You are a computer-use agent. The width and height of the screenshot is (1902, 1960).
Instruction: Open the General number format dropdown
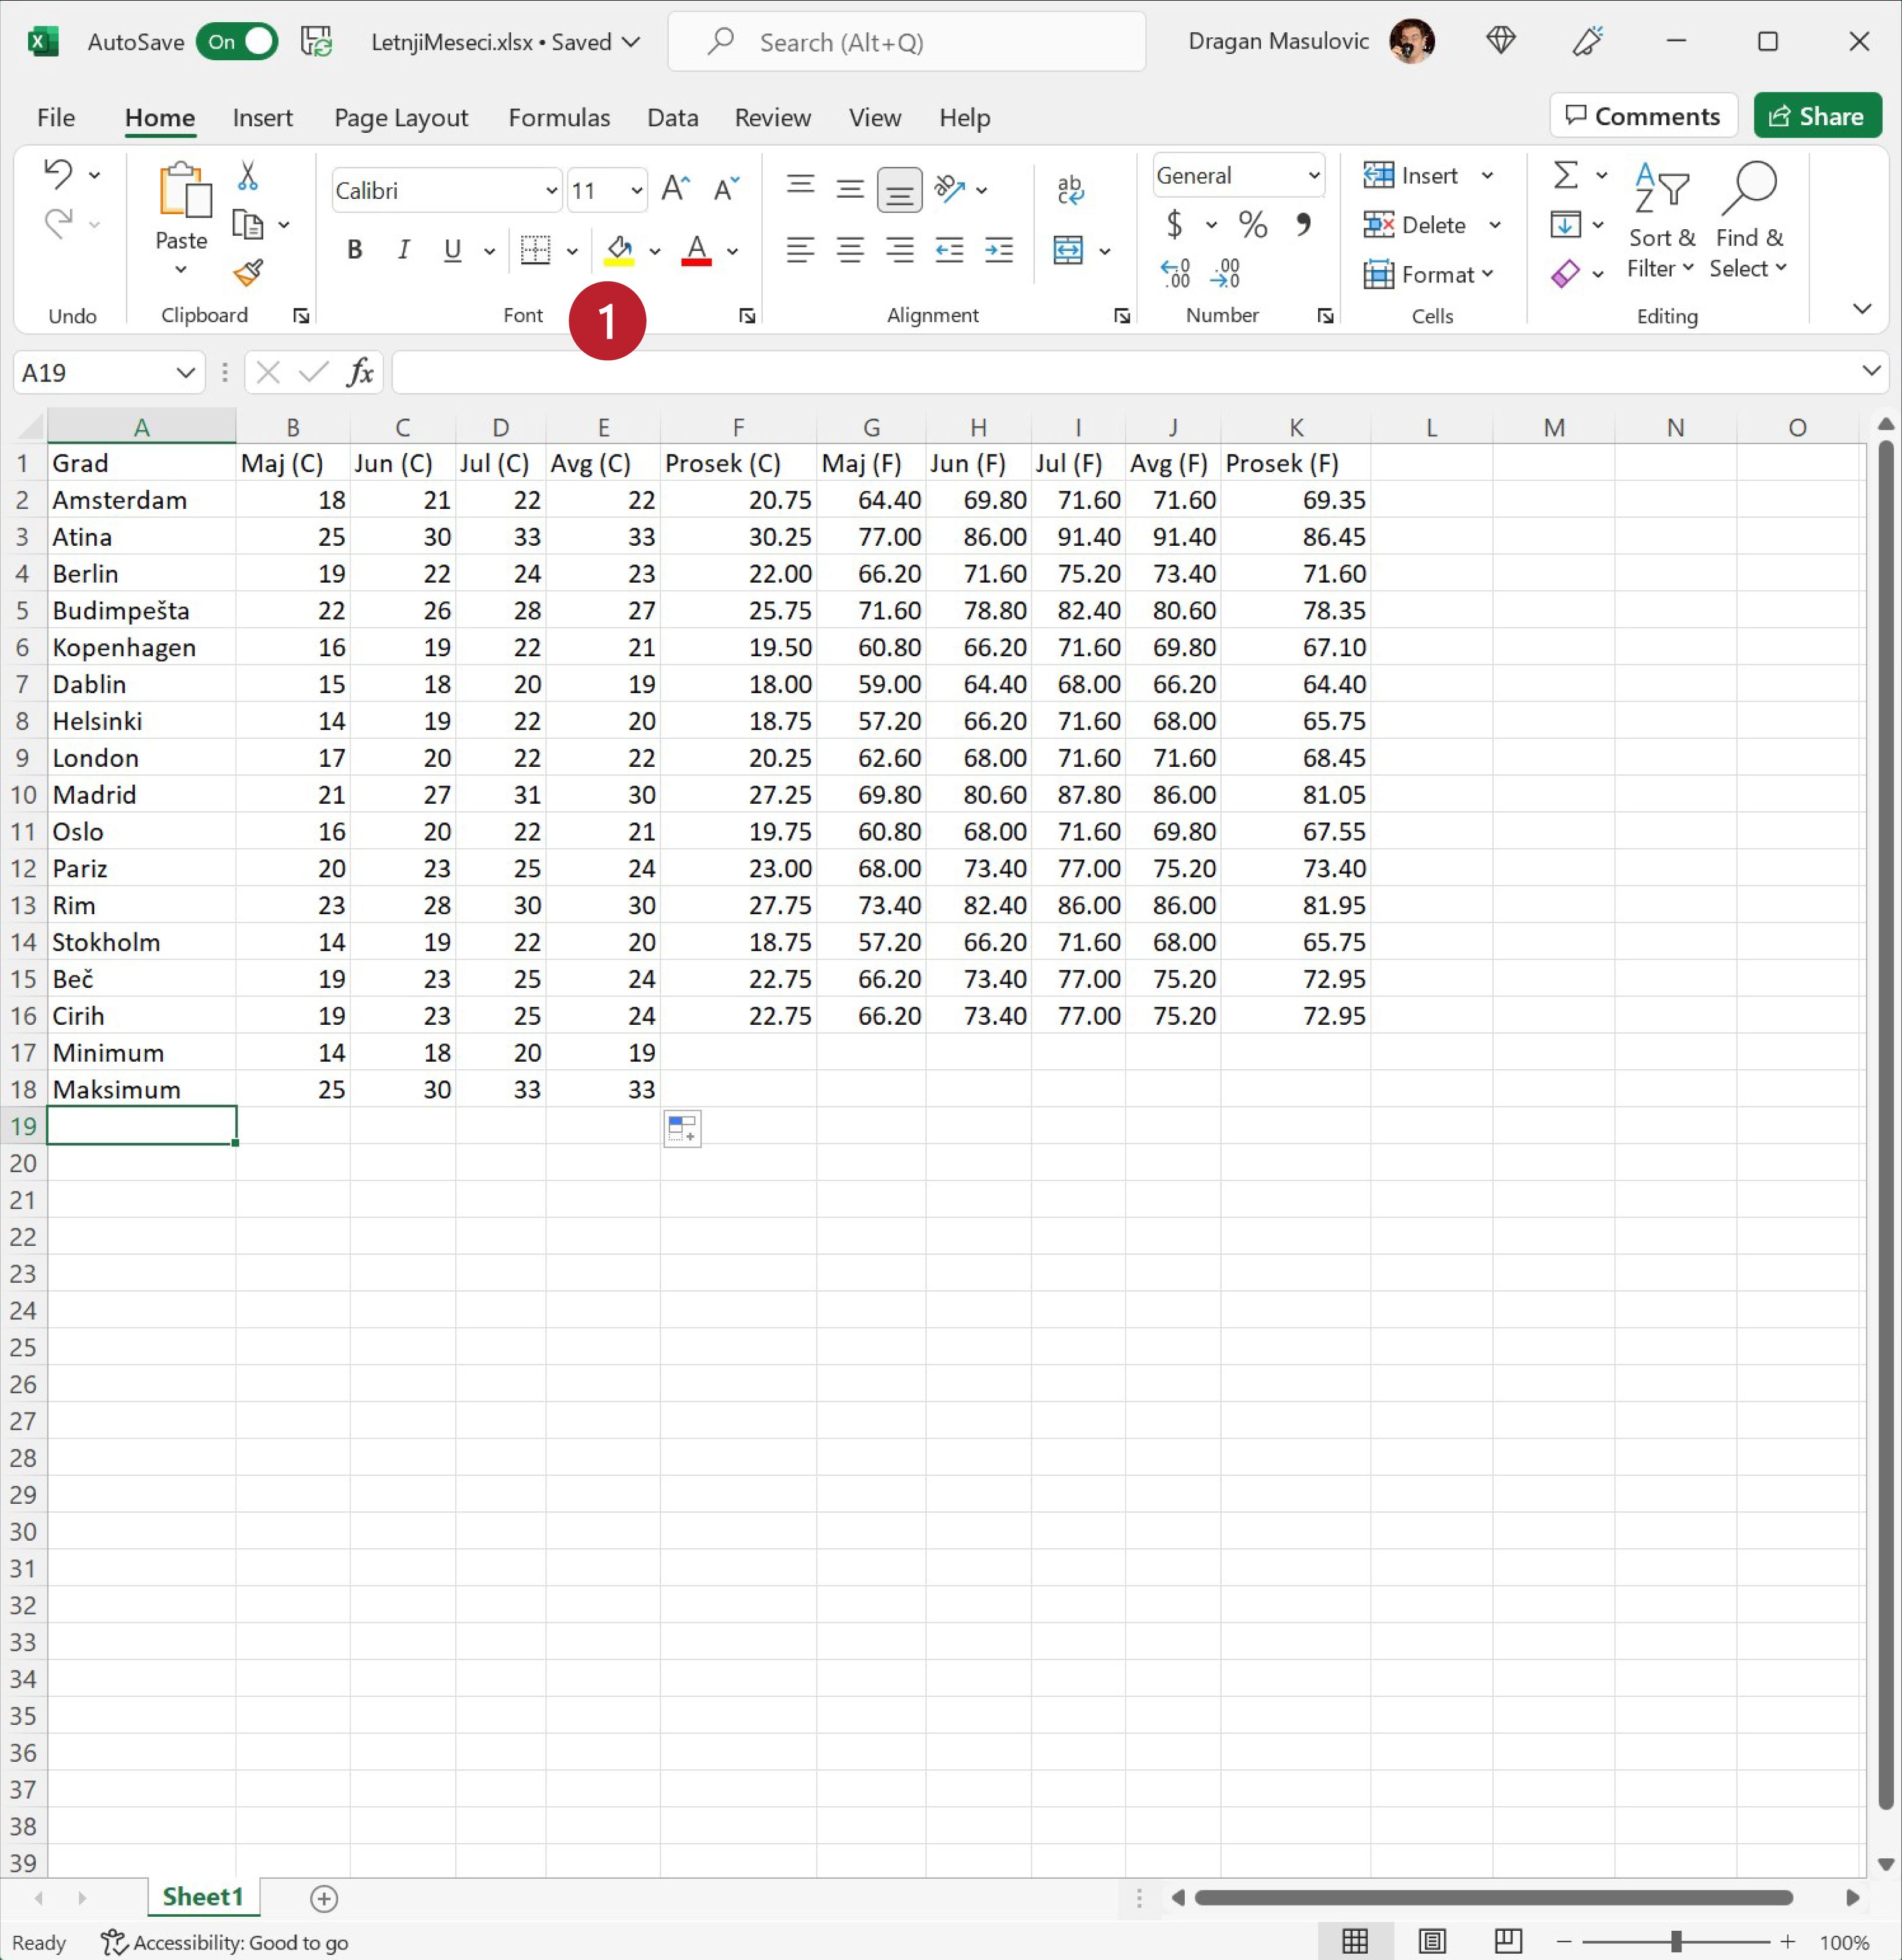(x=1313, y=176)
